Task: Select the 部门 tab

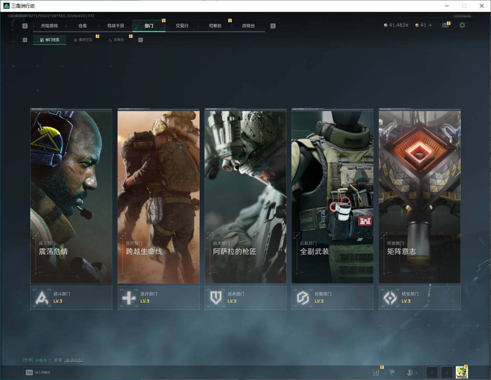Action: click(149, 26)
